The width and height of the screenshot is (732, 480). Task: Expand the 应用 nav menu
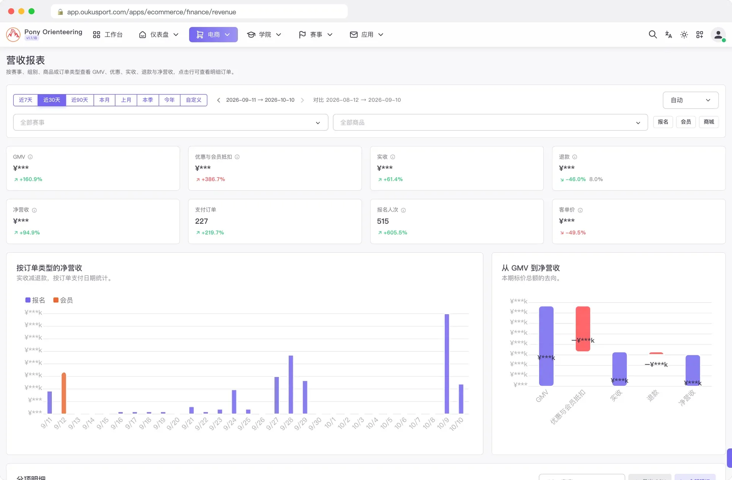click(366, 35)
